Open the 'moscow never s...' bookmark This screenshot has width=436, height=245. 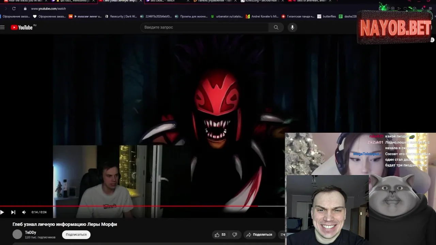pyautogui.click(x=85, y=16)
